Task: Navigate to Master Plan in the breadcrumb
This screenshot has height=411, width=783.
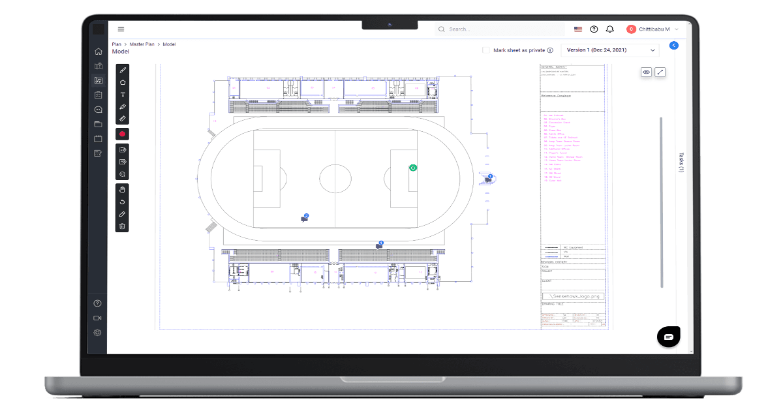Action: click(141, 44)
